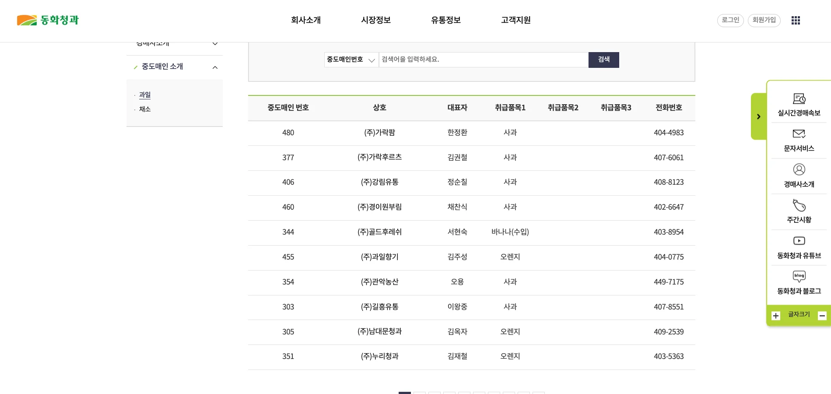
Task: Increase font size with 글자크기 plus
Action: pyautogui.click(x=776, y=316)
